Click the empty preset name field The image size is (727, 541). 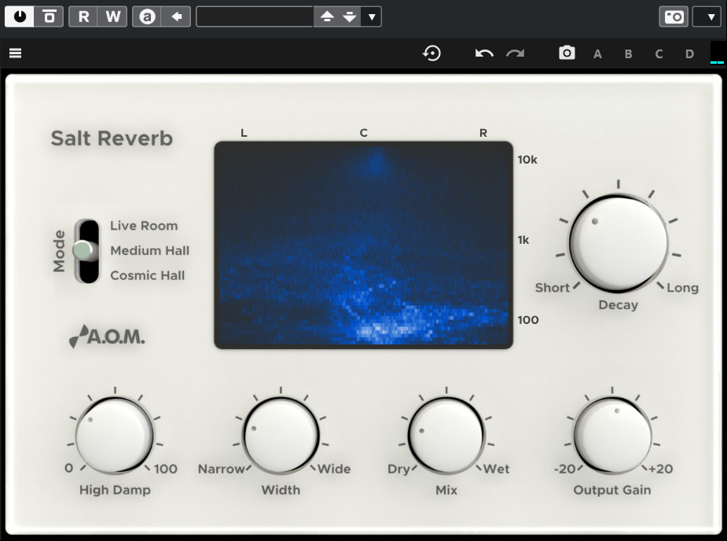255,17
